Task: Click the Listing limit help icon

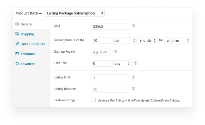Action: [133, 77]
